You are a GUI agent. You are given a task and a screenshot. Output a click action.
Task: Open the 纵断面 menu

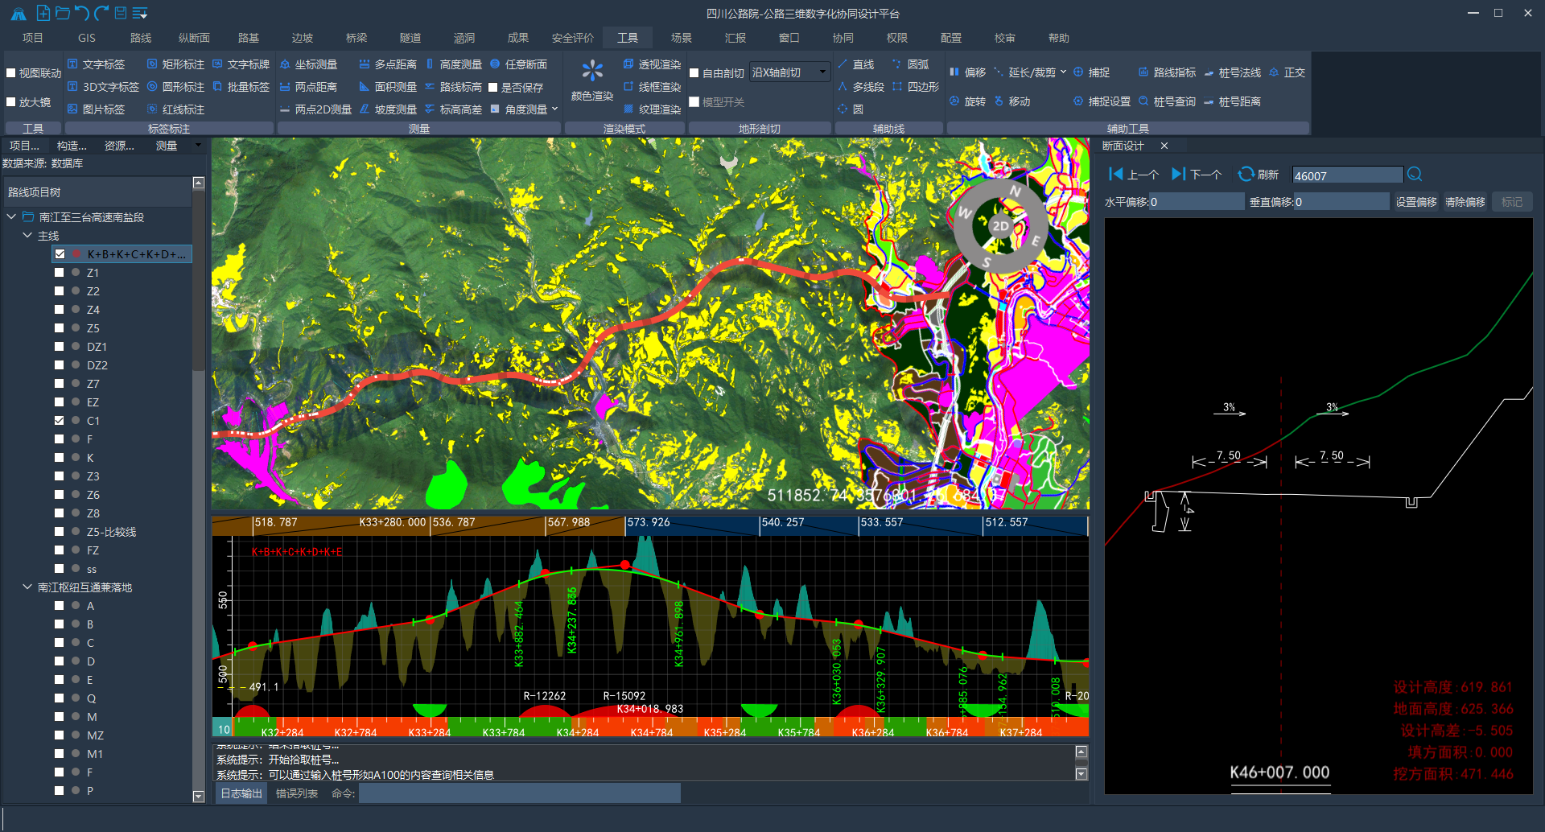(194, 38)
